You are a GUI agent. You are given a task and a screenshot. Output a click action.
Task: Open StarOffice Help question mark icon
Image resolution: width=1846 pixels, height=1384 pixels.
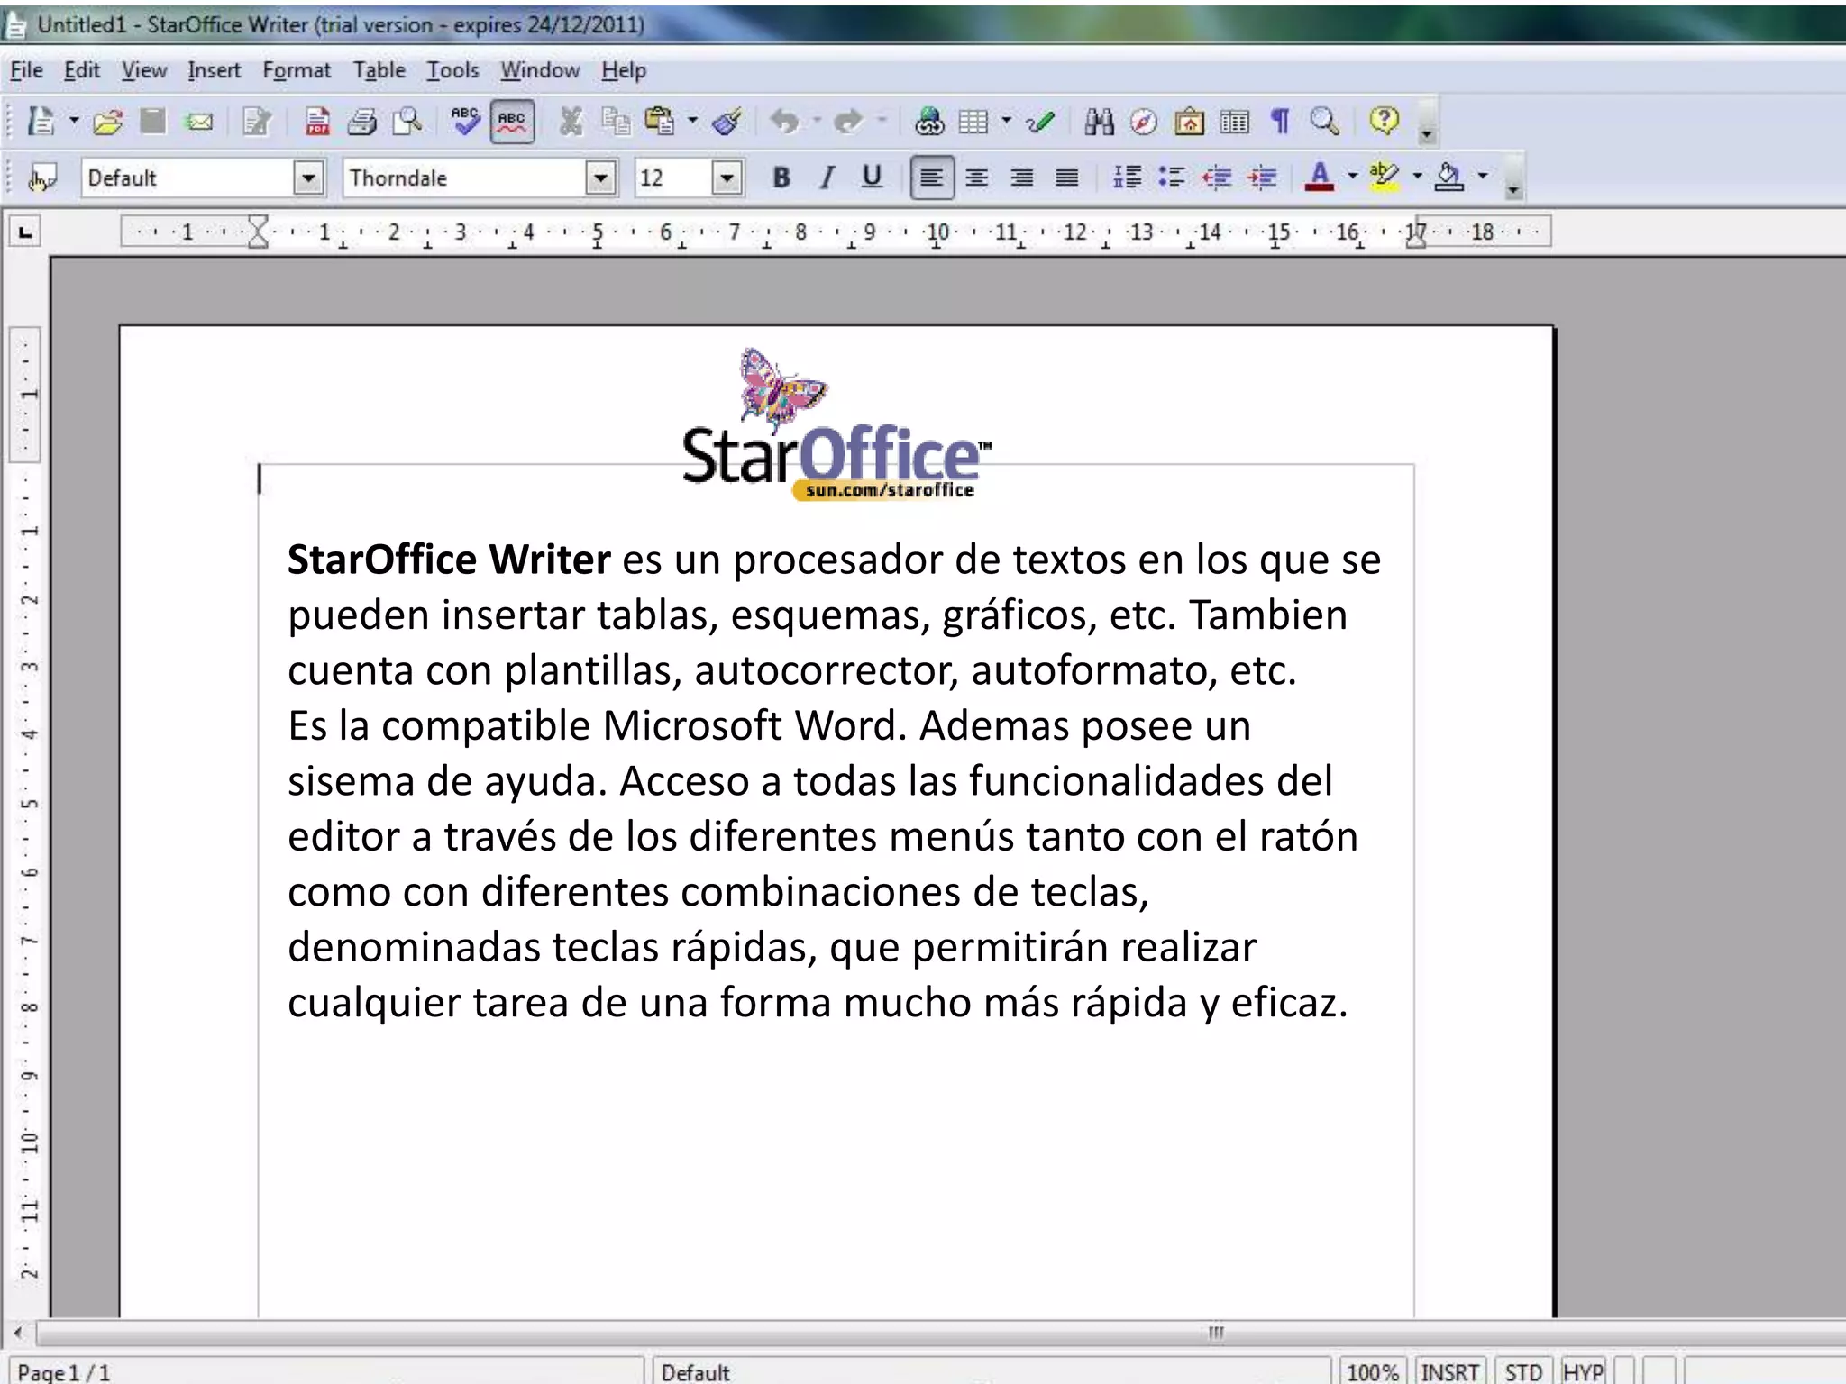point(1384,121)
